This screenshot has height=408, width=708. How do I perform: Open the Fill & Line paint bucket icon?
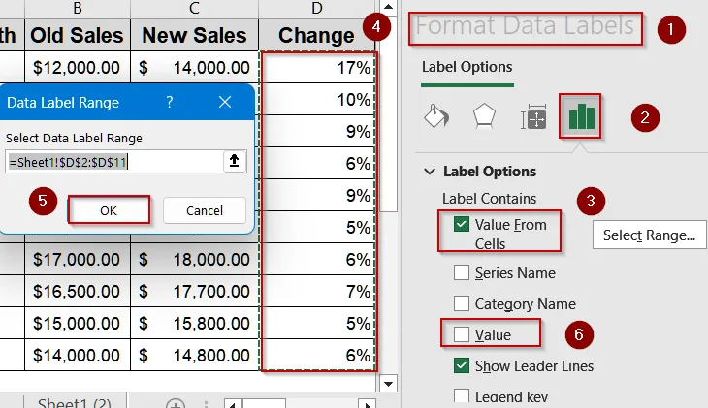[436, 116]
